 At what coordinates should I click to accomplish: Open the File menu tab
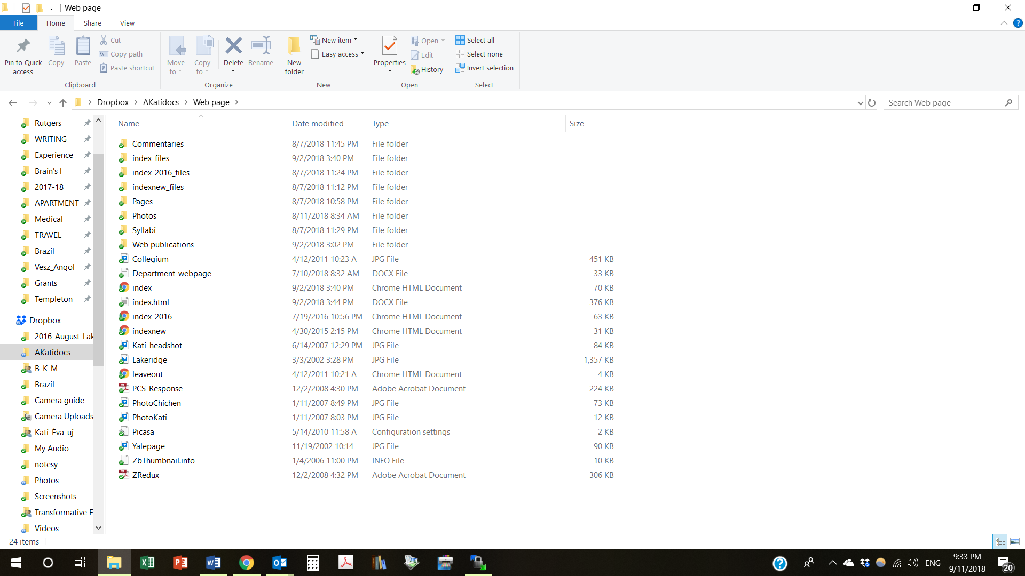tap(18, 23)
